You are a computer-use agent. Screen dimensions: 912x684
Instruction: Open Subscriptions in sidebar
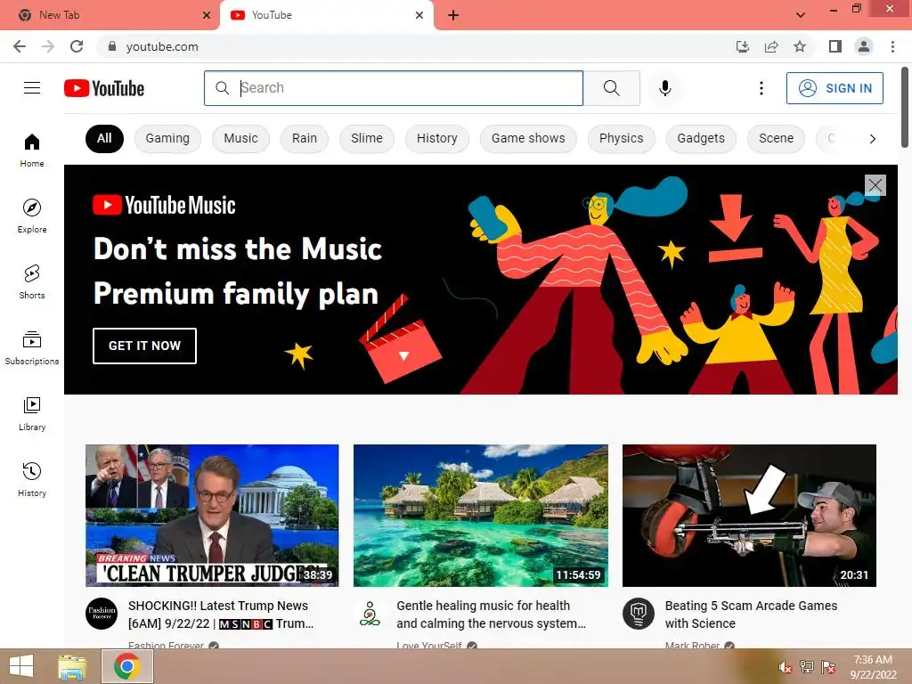32,348
